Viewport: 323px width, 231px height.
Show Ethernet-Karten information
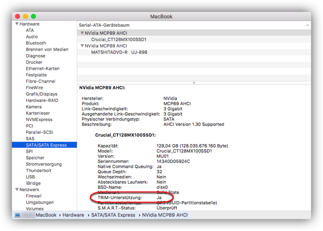[x=43, y=69]
